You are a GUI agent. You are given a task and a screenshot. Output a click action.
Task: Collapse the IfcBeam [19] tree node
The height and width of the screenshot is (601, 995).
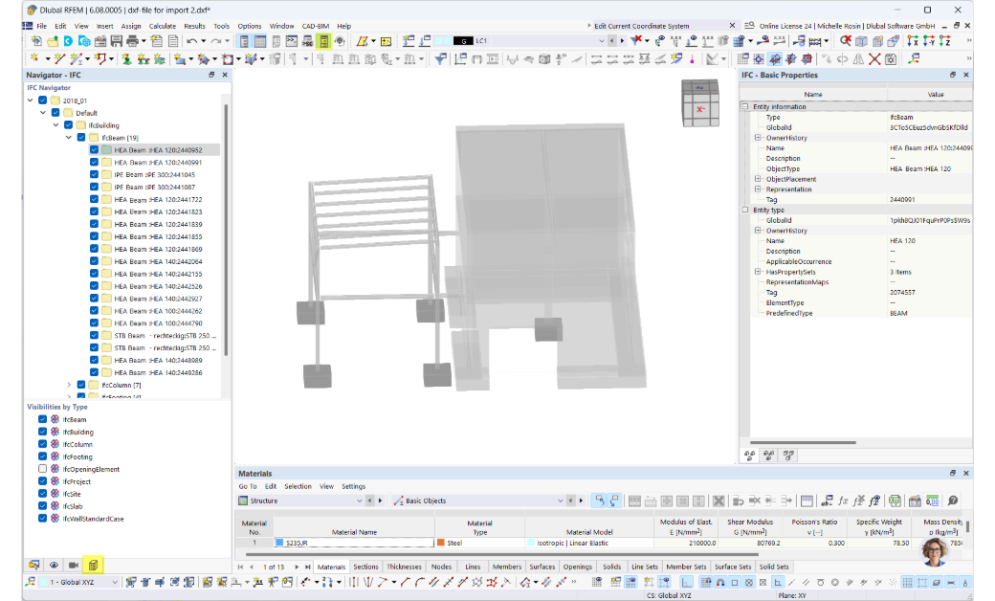click(x=69, y=138)
